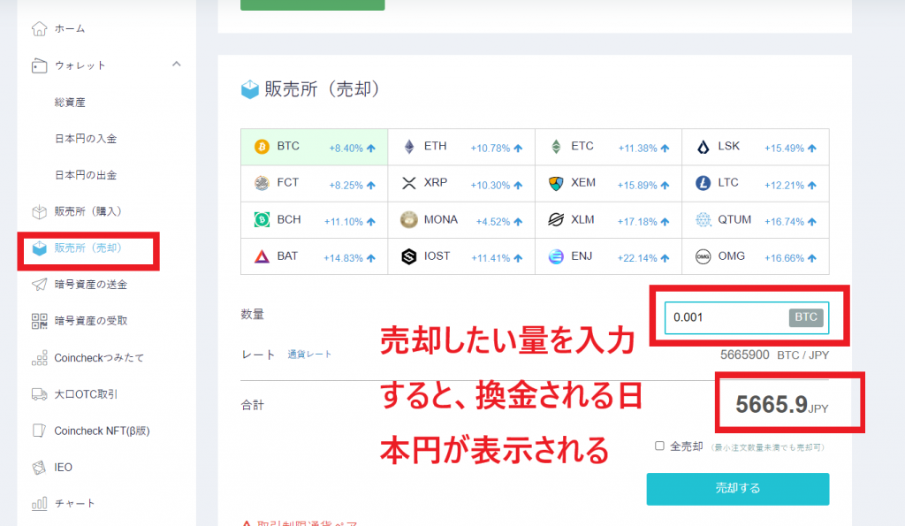
Task: Click the truck icon for 大口OTC取引
Action: 39,394
